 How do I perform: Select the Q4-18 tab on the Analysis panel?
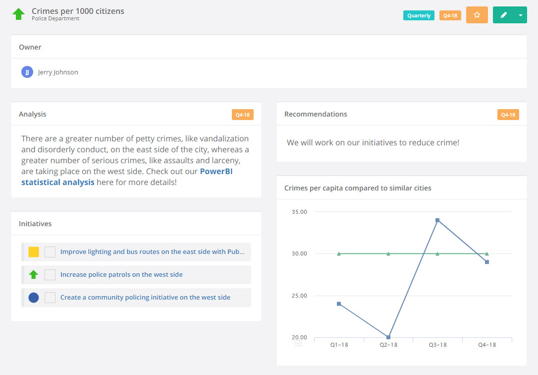coord(242,114)
